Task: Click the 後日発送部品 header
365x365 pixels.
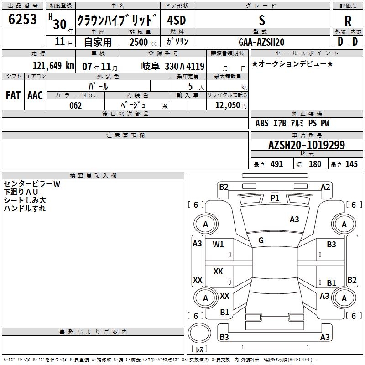Action: tap(125, 114)
